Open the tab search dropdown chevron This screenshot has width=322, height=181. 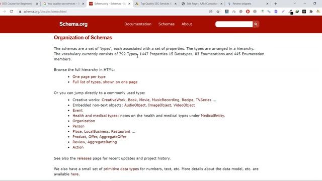(295, 4)
